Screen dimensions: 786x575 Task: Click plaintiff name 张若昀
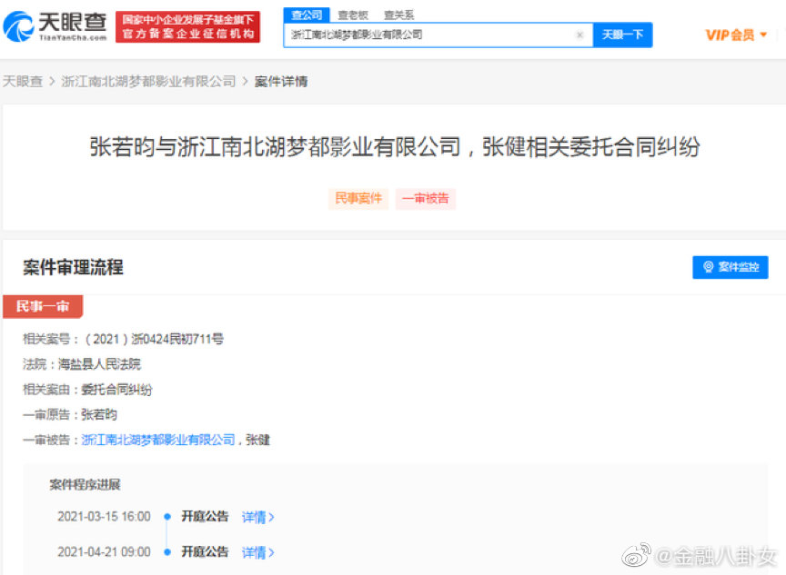[x=99, y=414]
